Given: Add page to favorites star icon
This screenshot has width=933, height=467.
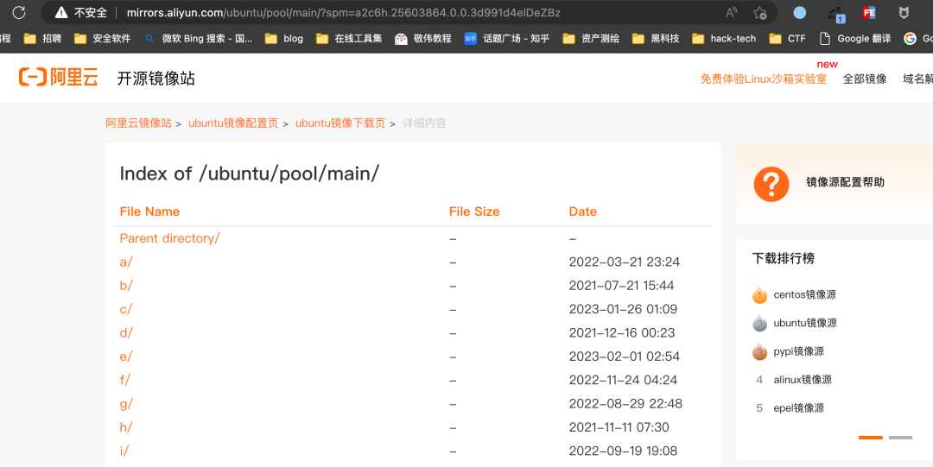Looking at the screenshot, I should point(760,12).
